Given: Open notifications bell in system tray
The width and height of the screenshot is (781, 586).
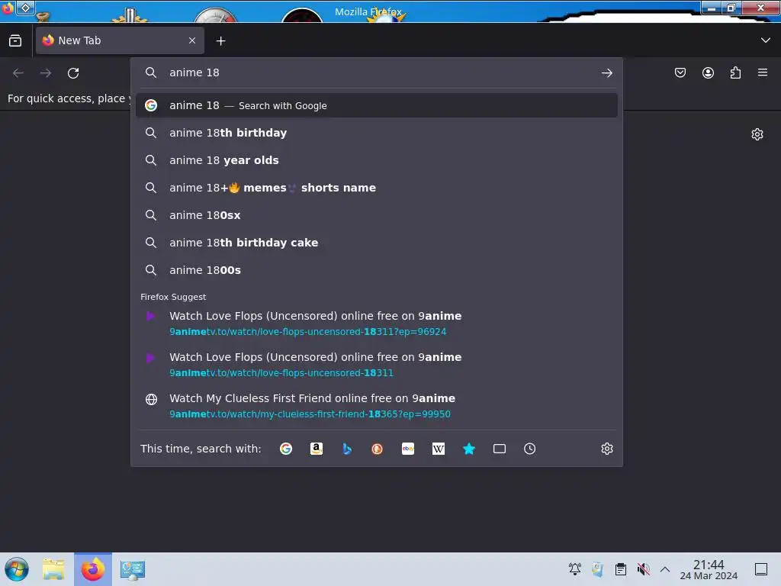Looking at the screenshot, I should click(575, 568).
